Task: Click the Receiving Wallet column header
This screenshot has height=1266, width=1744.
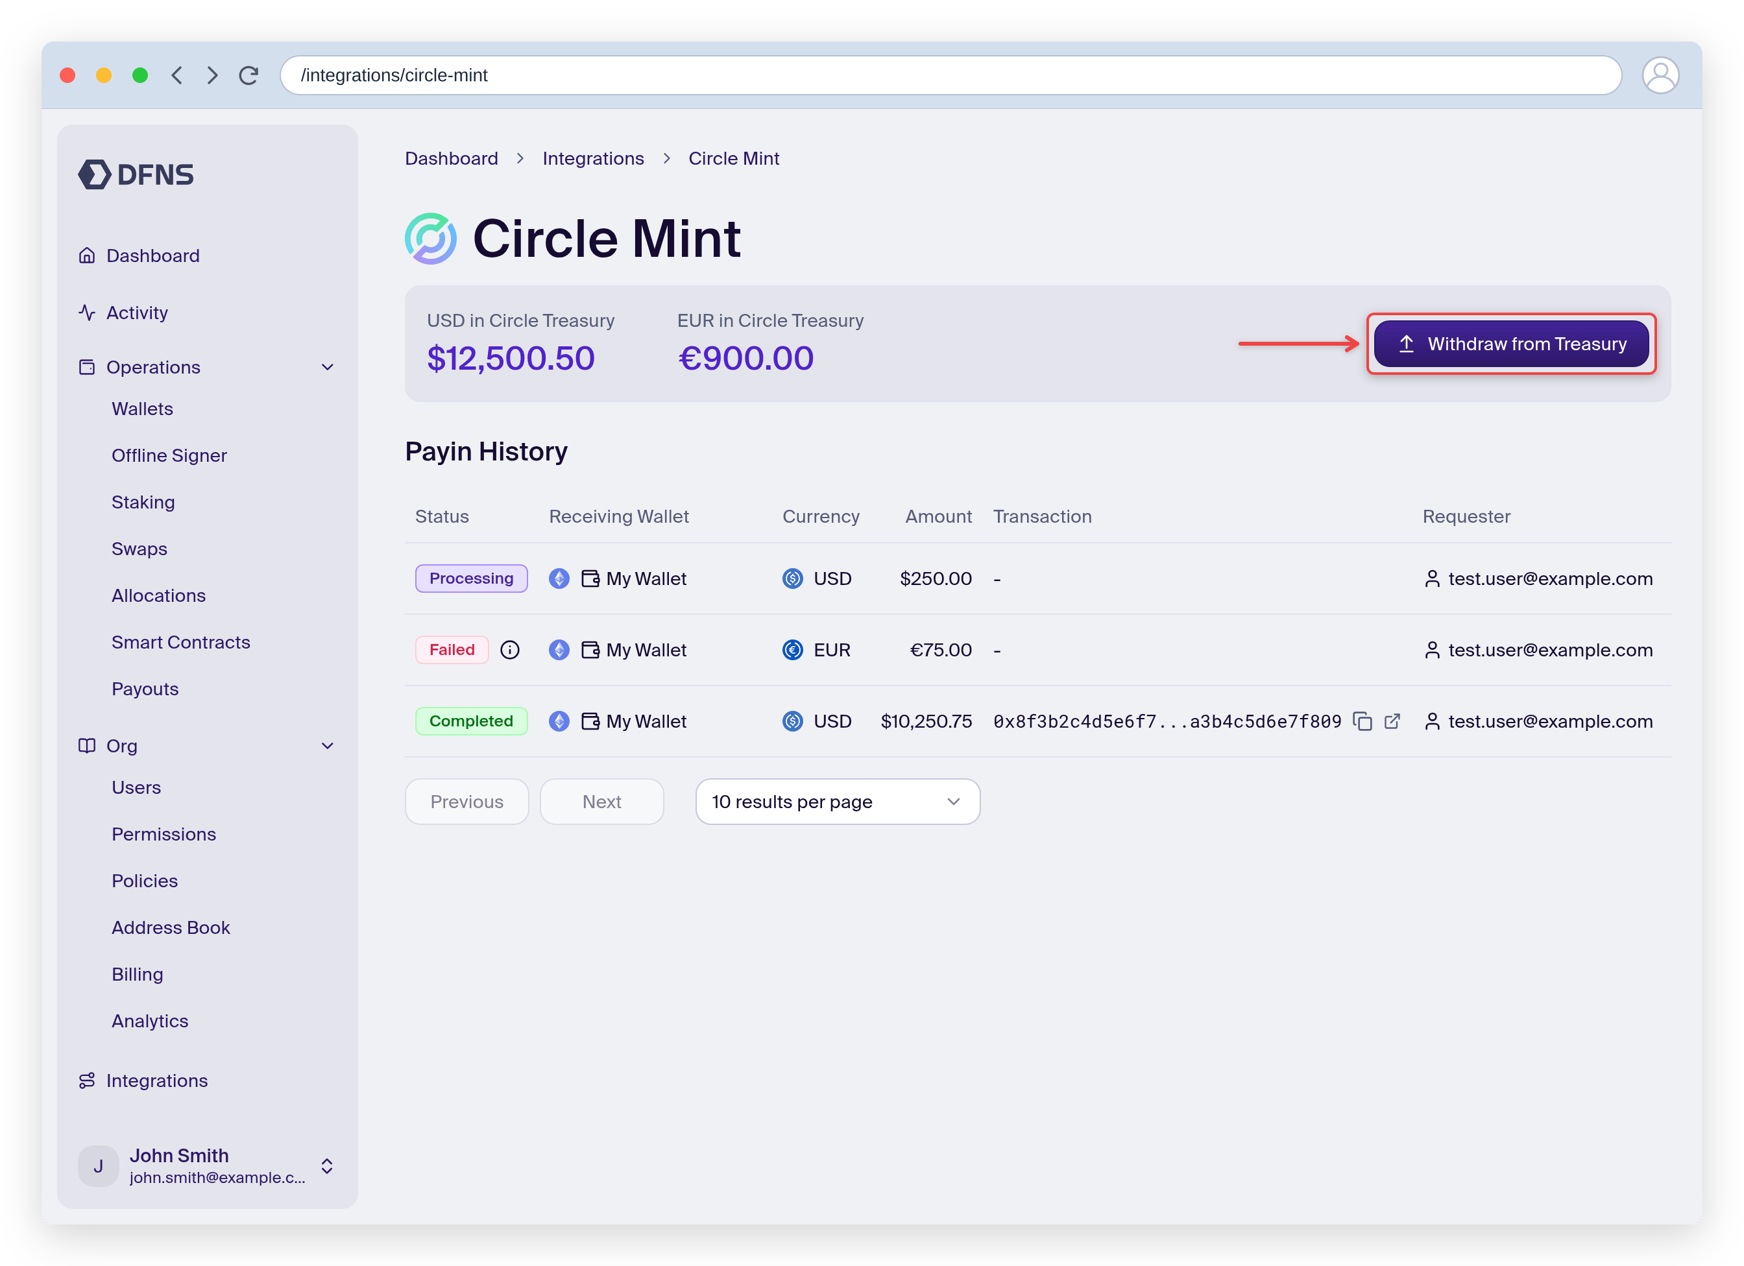Action: tap(619, 516)
